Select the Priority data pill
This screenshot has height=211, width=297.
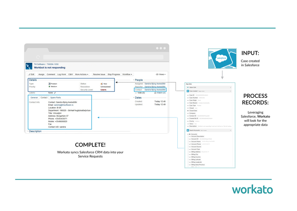(192, 121)
